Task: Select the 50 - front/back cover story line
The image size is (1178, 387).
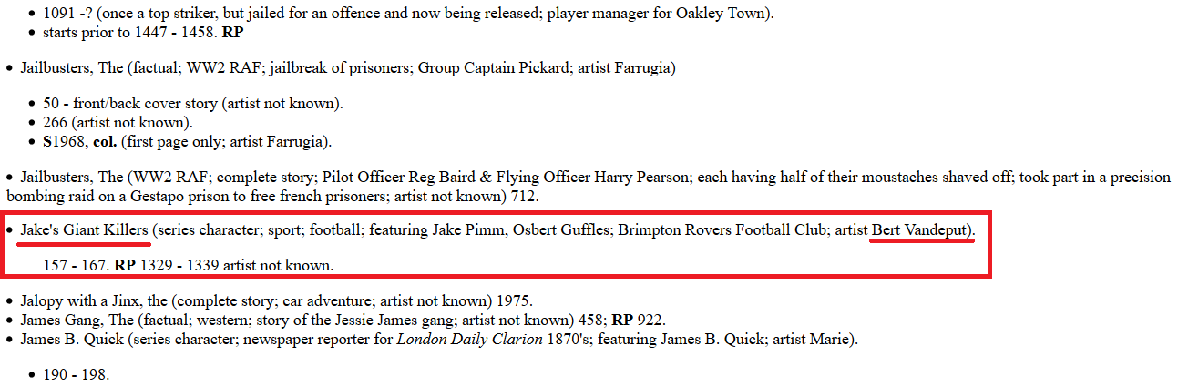Action: 193,104
